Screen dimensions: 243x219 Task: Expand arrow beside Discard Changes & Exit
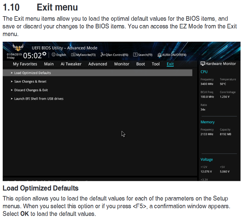(12, 90)
